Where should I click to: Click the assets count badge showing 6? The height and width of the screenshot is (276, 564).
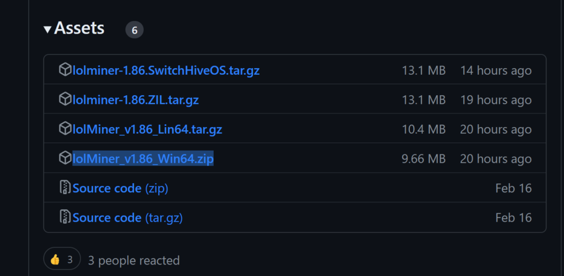coord(134,30)
